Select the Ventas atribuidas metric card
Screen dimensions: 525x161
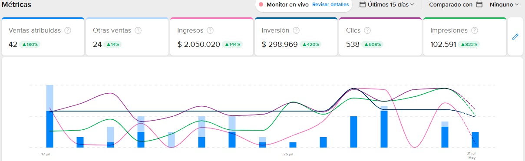pyautogui.click(x=43, y=37)
